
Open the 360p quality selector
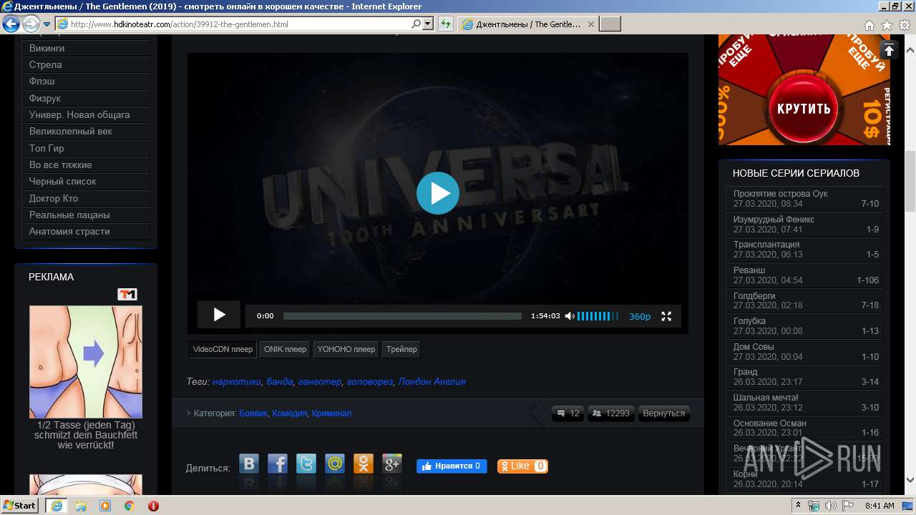[x=640, y=316]
